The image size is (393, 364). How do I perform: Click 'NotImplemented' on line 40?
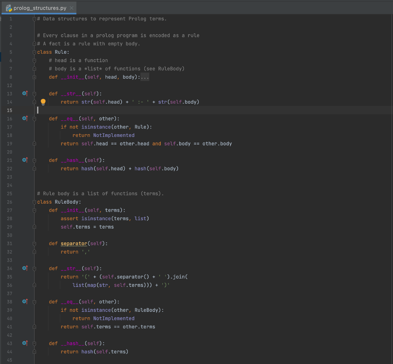click(114, 318)
